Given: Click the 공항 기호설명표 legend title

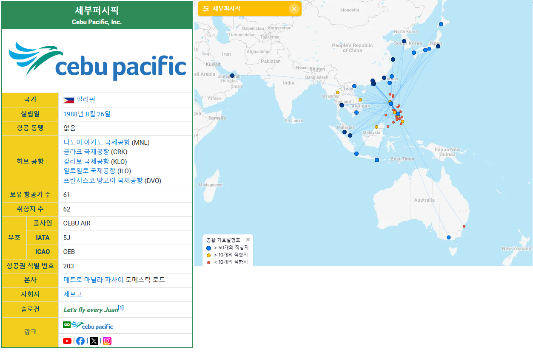Looking at the screenshot, I should [223, 240].
